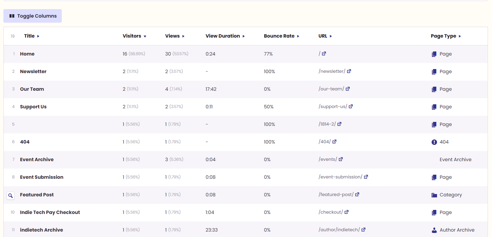Screen dimensions: 492x237
Task: Select the Our Team row title
Action: (x=32, y=89)
